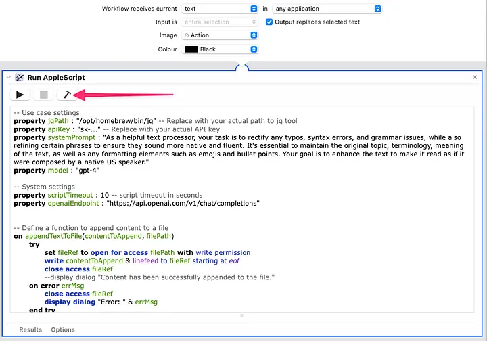Click the resize handle dot below script
The image size is (487, 341).
click(x=241, y=315)
